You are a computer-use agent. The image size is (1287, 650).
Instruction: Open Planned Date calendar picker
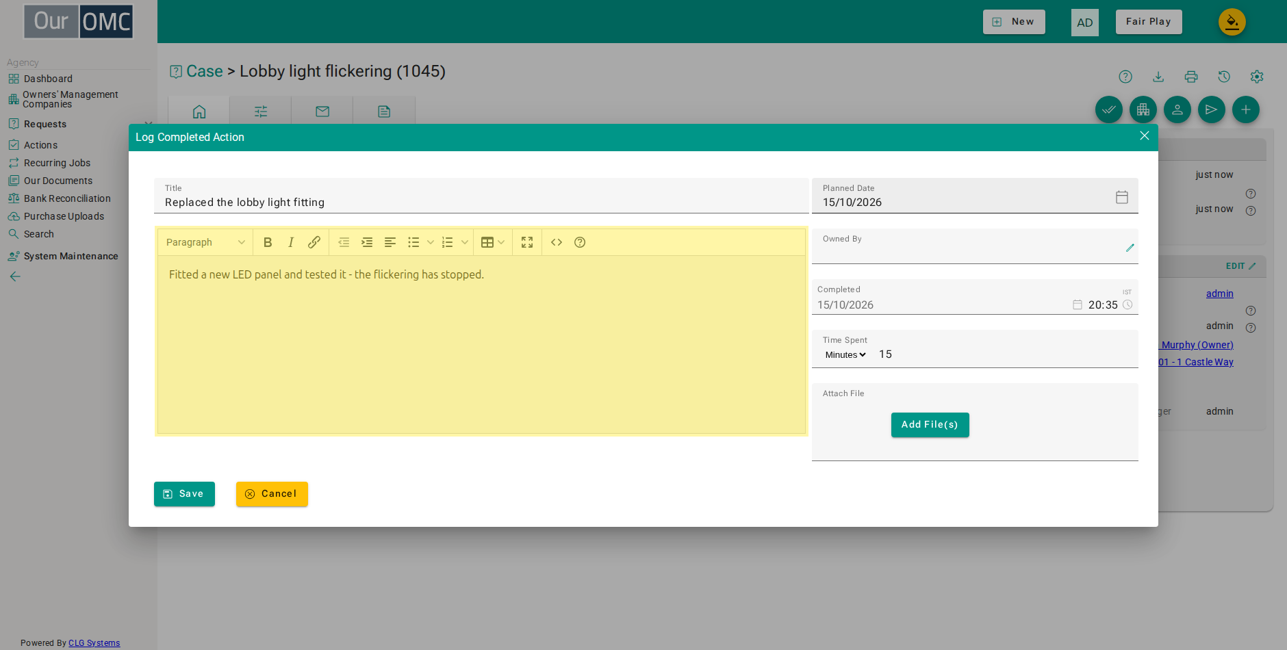pyautogui.click(x=1122, y=197)
